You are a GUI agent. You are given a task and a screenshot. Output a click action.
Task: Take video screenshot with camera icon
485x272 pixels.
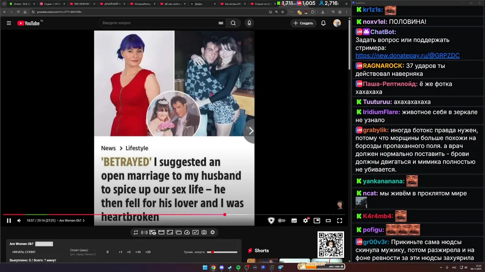click(x=204, y=232)
